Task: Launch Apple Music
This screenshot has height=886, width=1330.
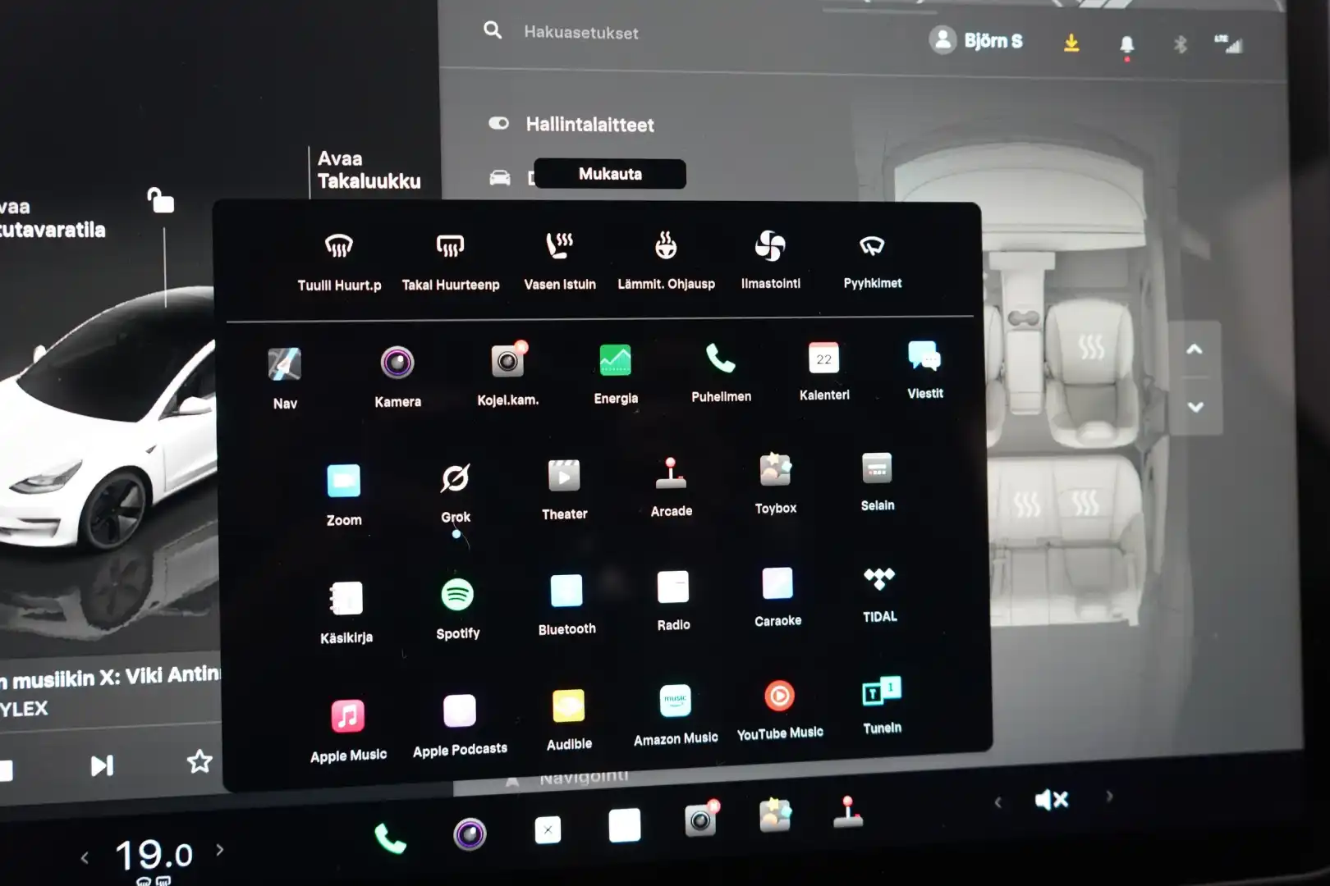Action: pyautogui.click(x=348, y=731)
